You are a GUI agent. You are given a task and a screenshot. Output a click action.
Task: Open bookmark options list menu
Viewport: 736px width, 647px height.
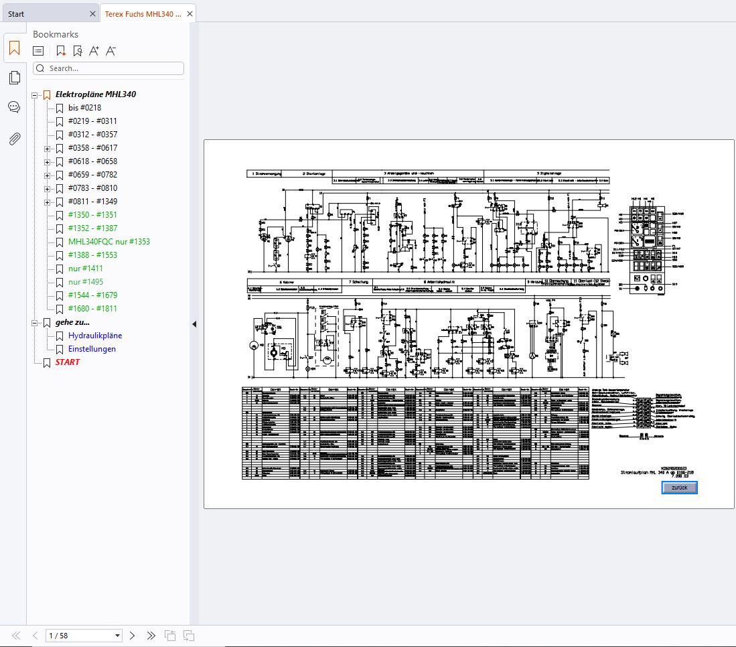click(x=39, y=51)
